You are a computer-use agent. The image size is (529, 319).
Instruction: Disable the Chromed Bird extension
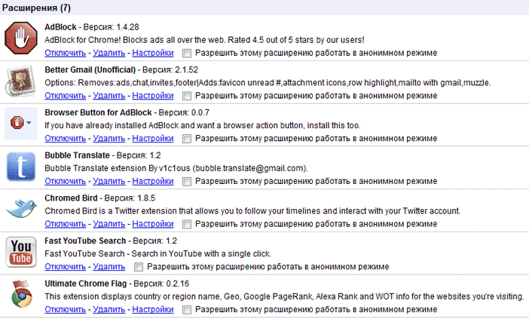65,224
